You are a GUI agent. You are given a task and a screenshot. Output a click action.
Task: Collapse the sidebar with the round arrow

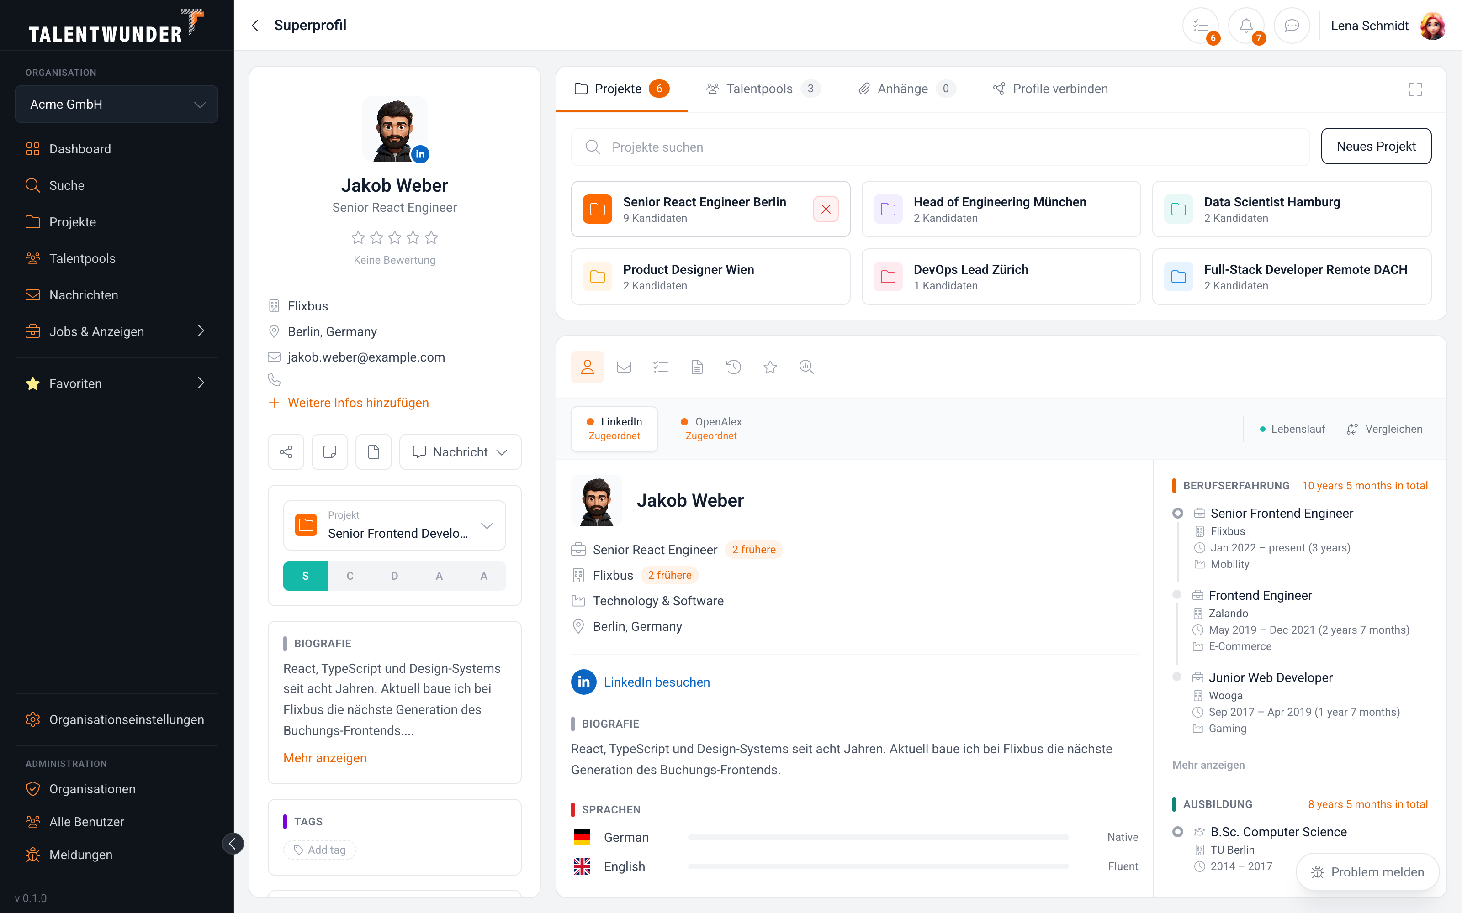[x=233, y=844]
